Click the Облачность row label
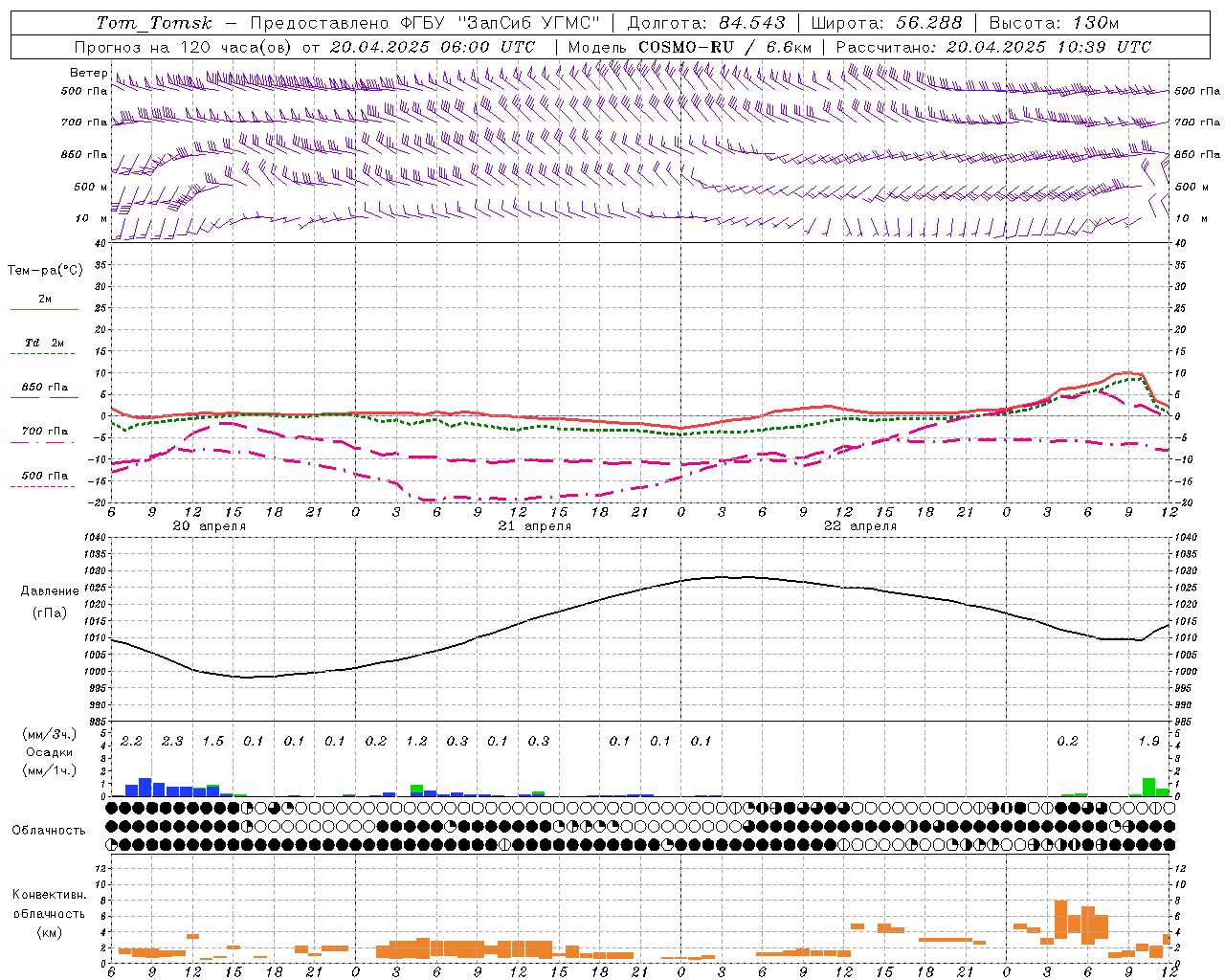Screen dimensions: 1225x980 pyautogui.click(x=49, y=830)
